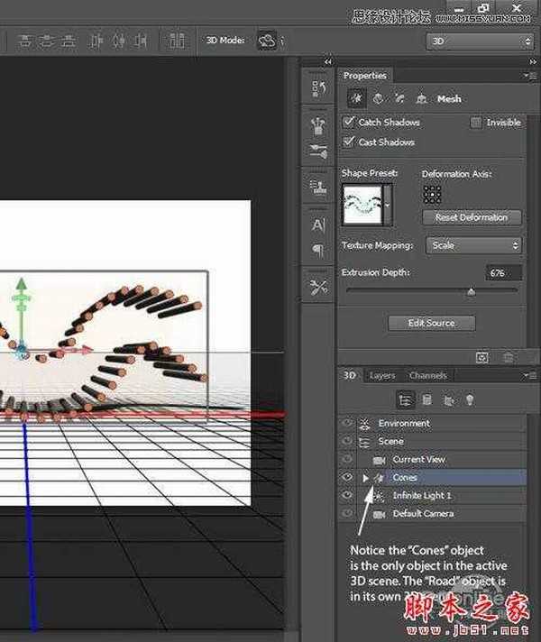Hide the Infinite Light 1 layer

347,496
